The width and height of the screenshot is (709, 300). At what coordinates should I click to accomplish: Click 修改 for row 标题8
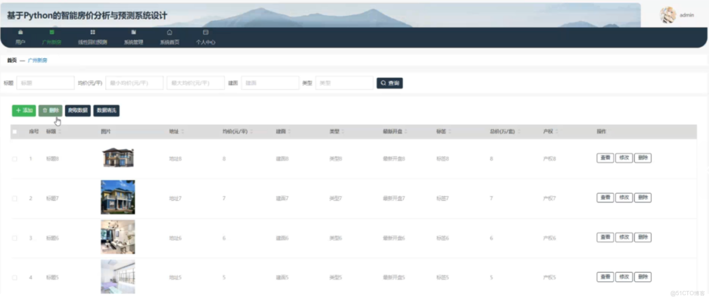(624, 158)
